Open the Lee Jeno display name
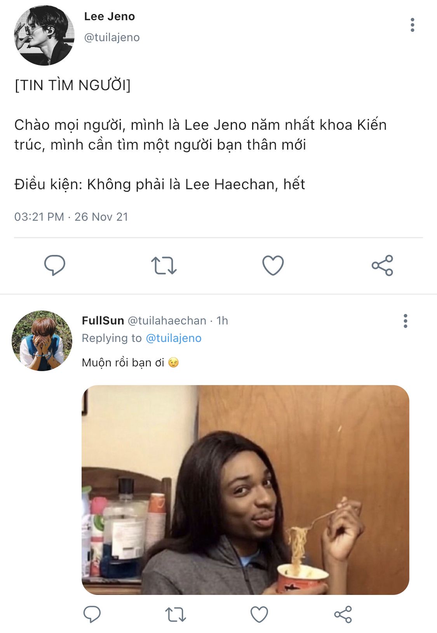Image resolution: width=437 pixels, height=633 pixels. click(x=110, y=16)
